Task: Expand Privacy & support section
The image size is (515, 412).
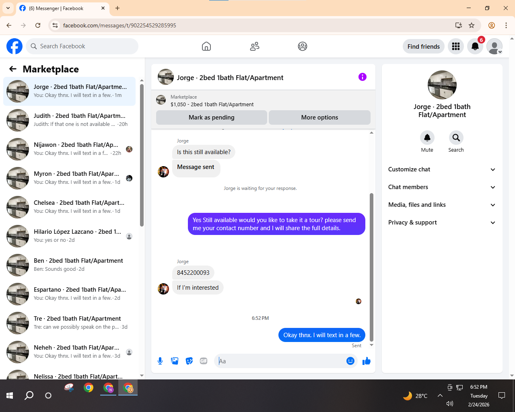Action: pos(442,222)
